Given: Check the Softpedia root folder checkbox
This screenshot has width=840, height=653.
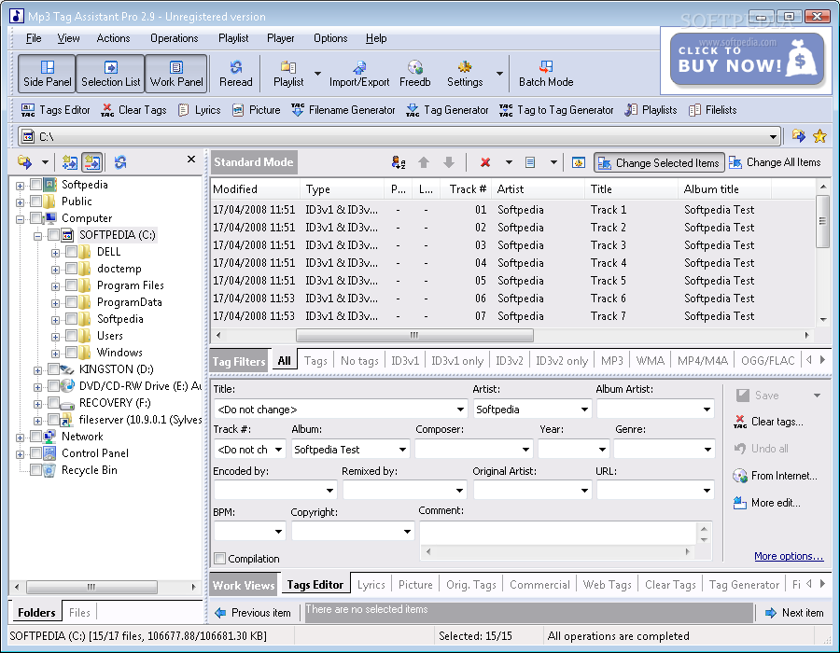Looking at the screenshot, I should [x=35, y=185].
